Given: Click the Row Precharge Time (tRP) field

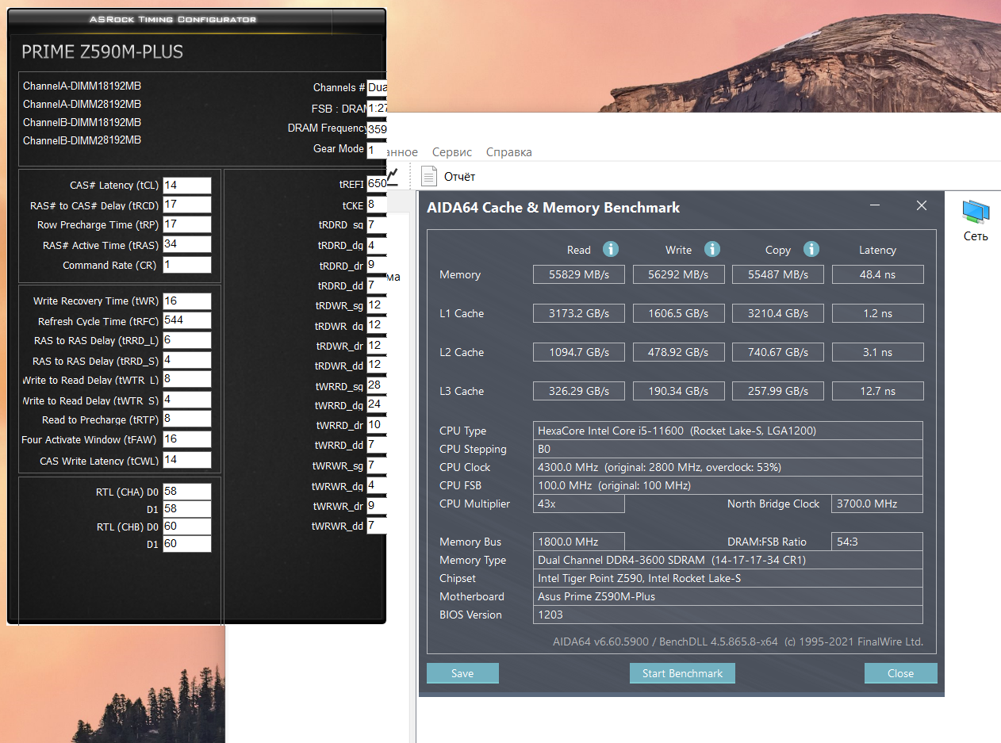Looking at the screenshot, I should (187, 224).
